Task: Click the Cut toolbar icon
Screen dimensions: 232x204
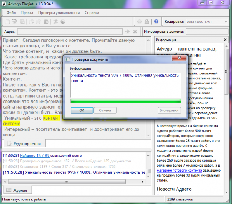Action: point(32,22)
